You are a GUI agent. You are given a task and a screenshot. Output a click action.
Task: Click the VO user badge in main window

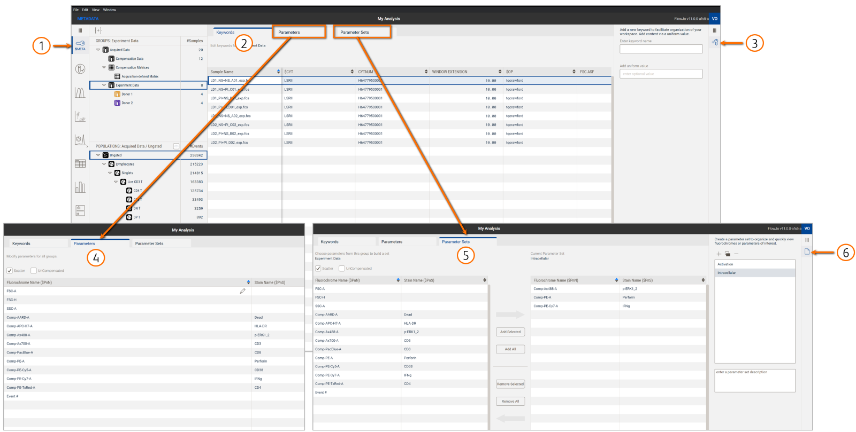715,19
